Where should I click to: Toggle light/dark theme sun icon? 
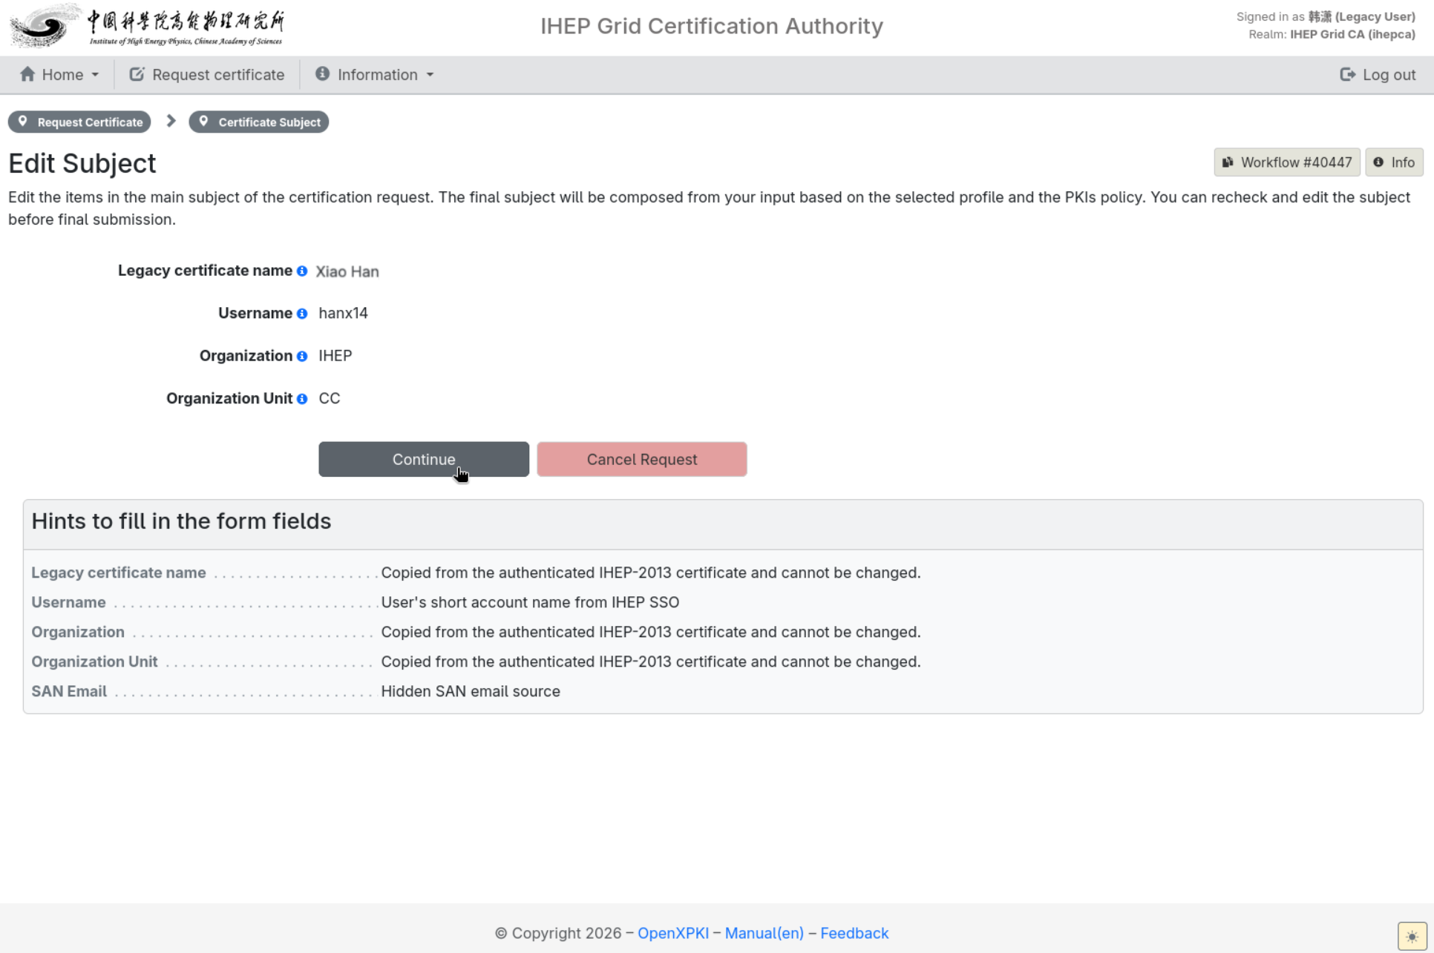click(1412, 936)
